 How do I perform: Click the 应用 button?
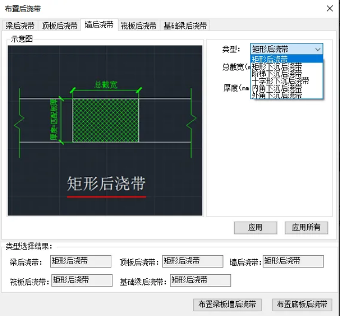pyautogui.click(x=255, y=228)
